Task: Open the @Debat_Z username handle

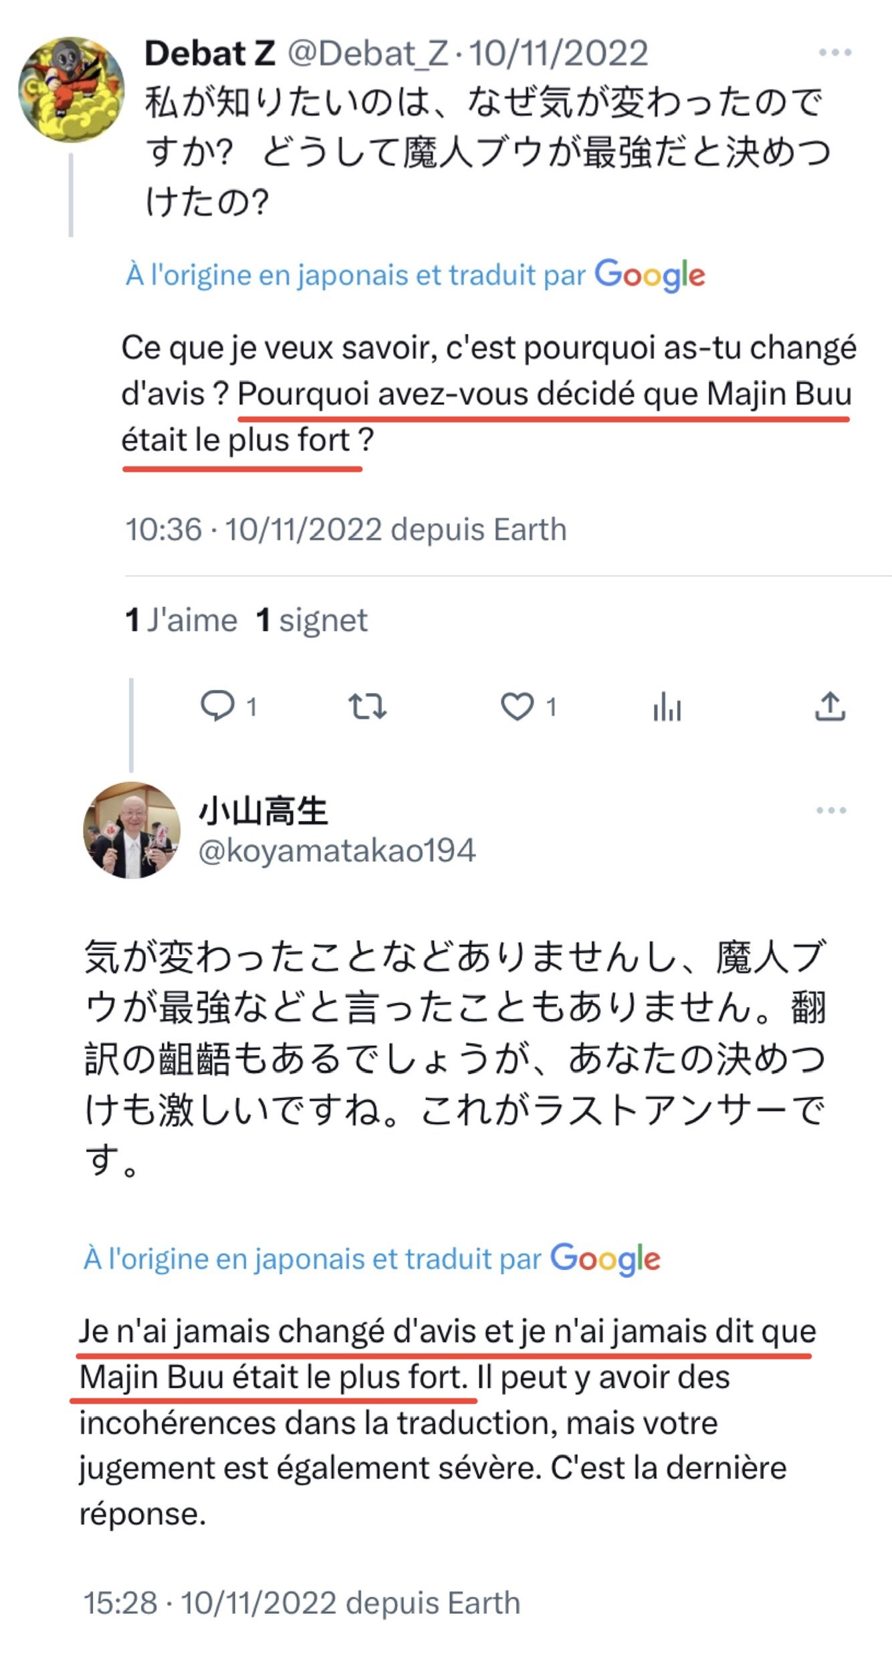Action: click(x=368, y=54)
